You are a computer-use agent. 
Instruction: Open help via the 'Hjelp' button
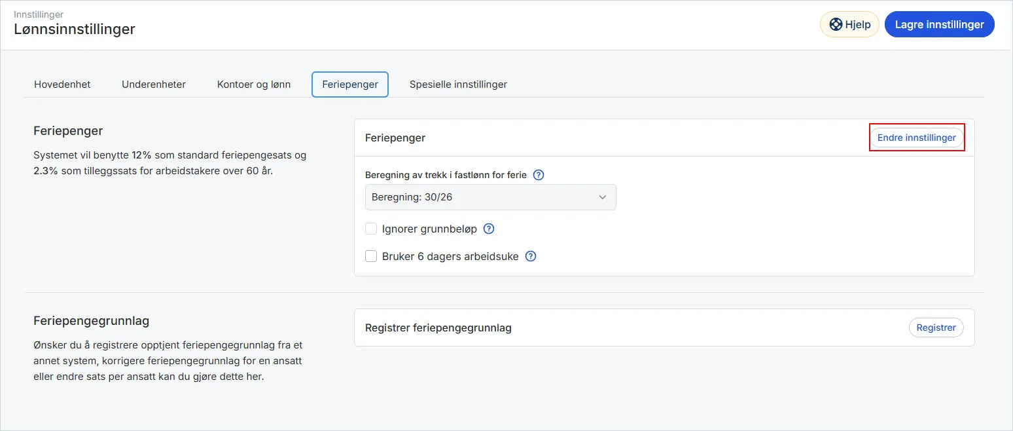(x=849, y=24)
